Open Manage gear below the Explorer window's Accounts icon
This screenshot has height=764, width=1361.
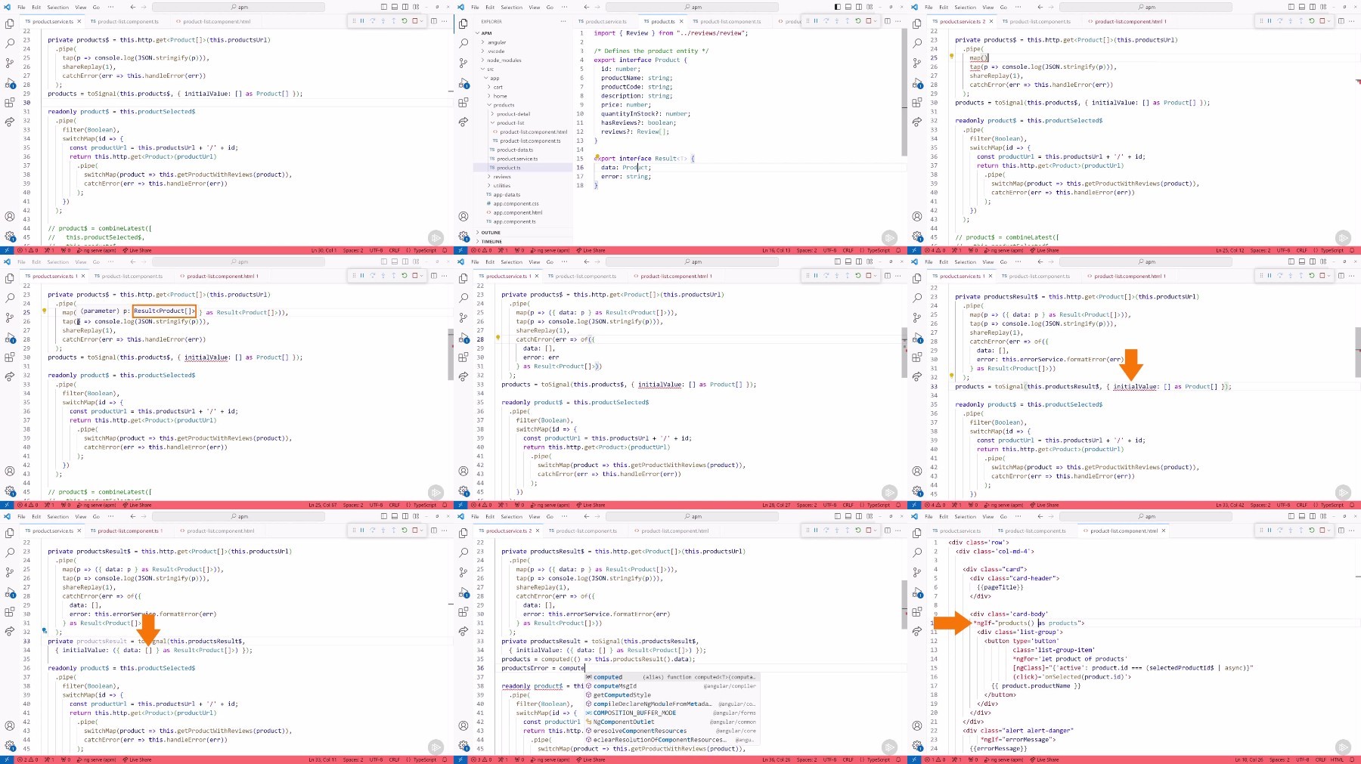(463, 237)
